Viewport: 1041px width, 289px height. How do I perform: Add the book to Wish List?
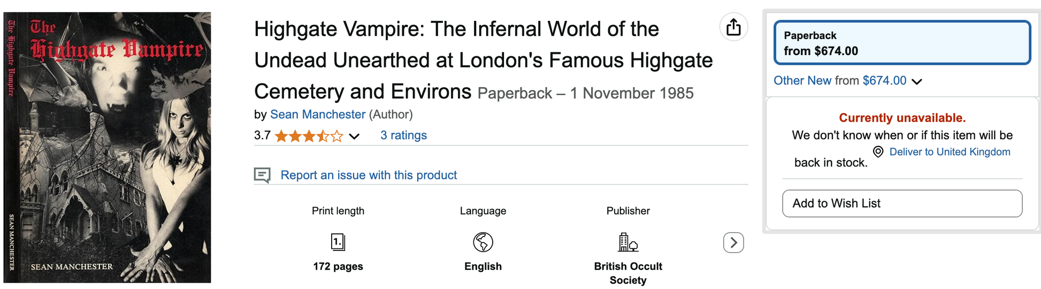coord(902,203)
